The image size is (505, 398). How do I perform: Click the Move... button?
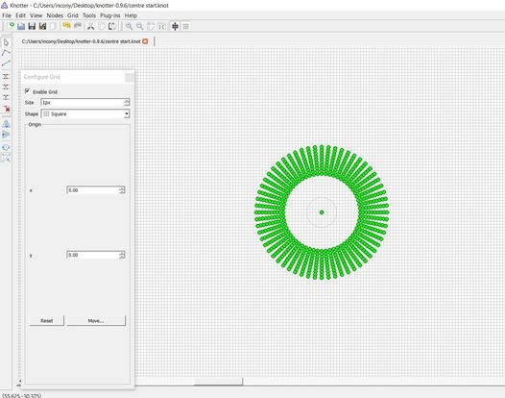(96, 320)
